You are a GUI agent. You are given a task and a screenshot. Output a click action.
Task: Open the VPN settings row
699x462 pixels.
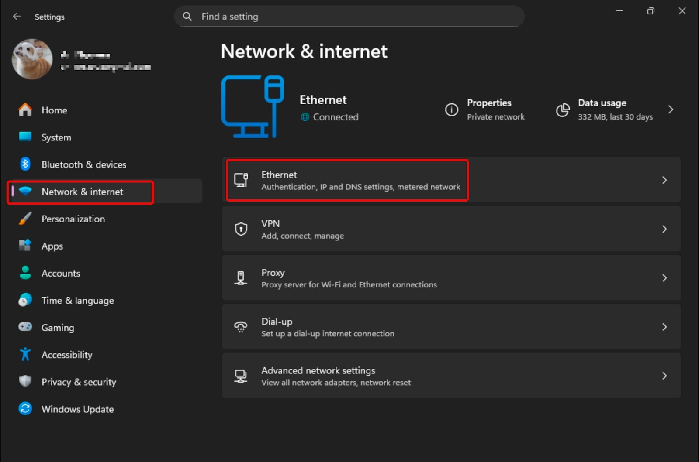coord(451,229)
